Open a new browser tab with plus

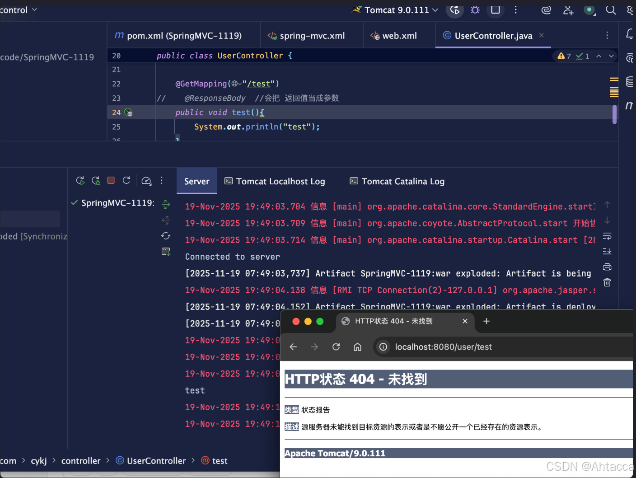[486, 321]
